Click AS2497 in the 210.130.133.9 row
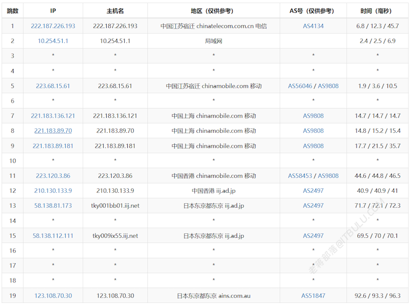 (313, 191)
